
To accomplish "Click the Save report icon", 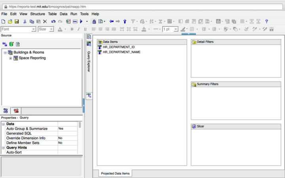I will [x=17, y=21].
